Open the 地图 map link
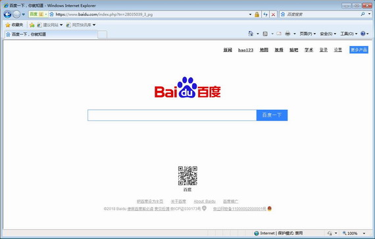 coord(264,50)
